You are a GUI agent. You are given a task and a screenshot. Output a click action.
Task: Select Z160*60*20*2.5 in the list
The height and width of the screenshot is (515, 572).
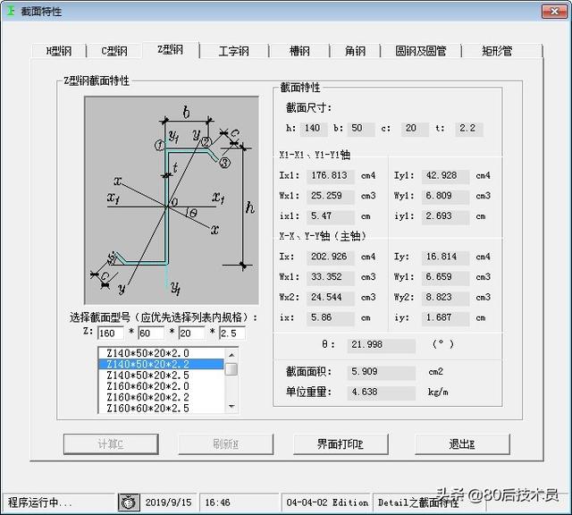161,408
